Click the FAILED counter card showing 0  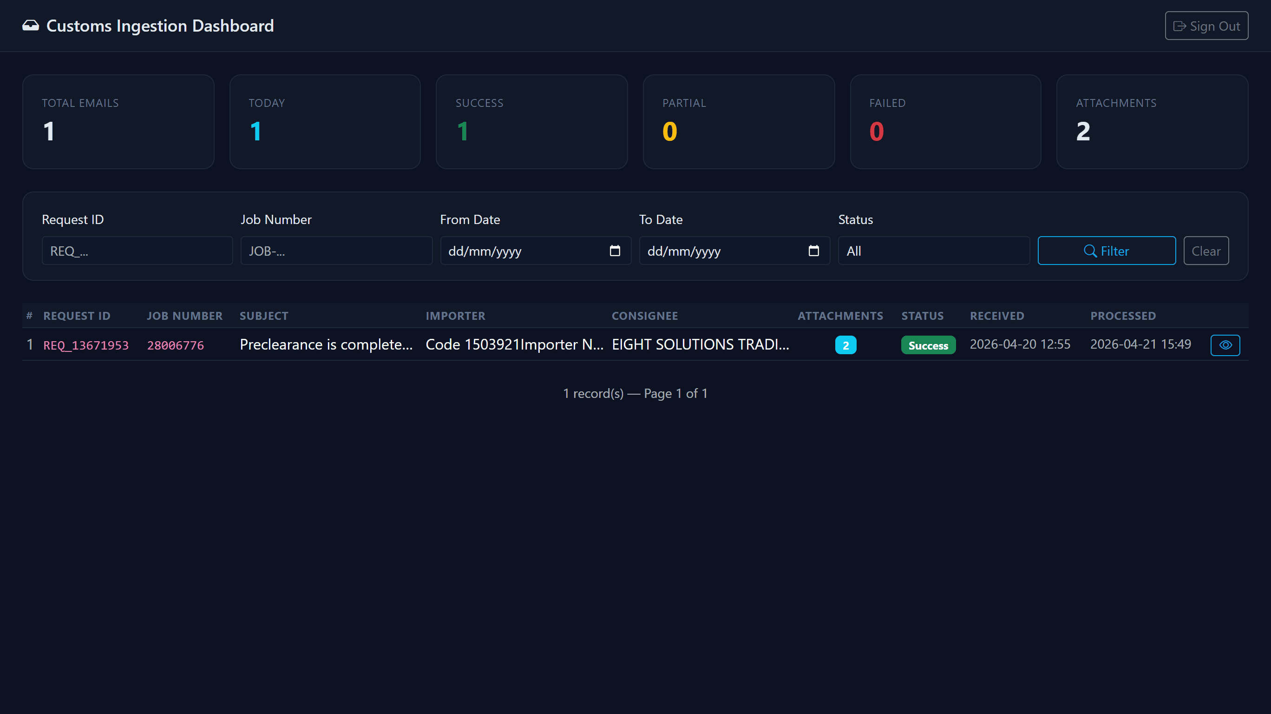coord(945,121)
